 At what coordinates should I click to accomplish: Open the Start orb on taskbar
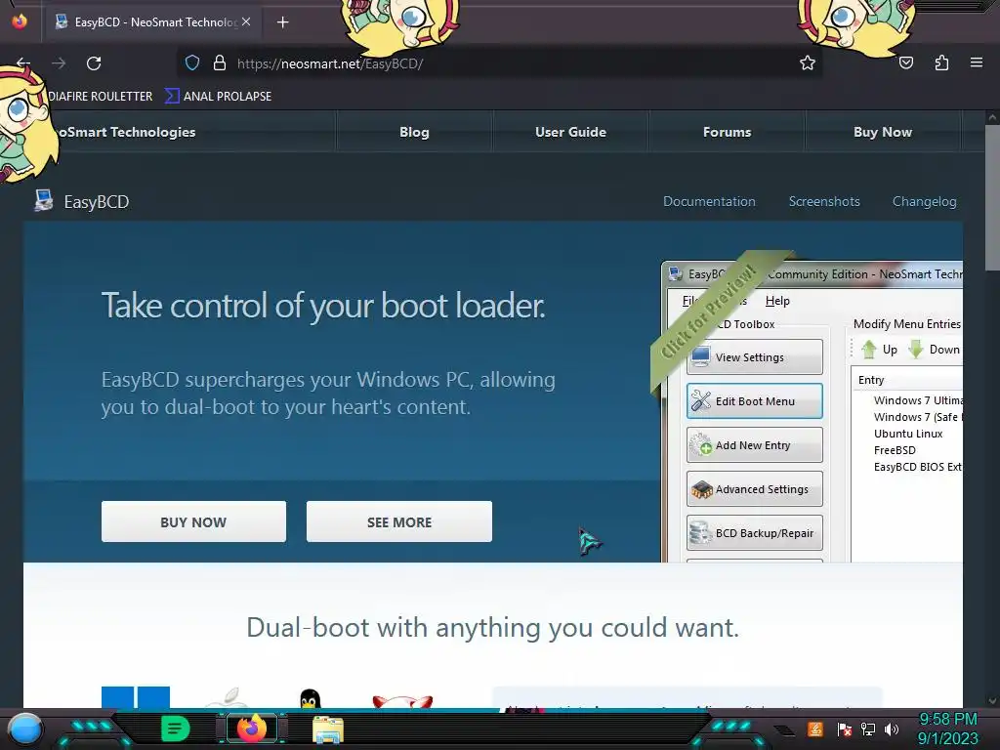coord(24,729)
